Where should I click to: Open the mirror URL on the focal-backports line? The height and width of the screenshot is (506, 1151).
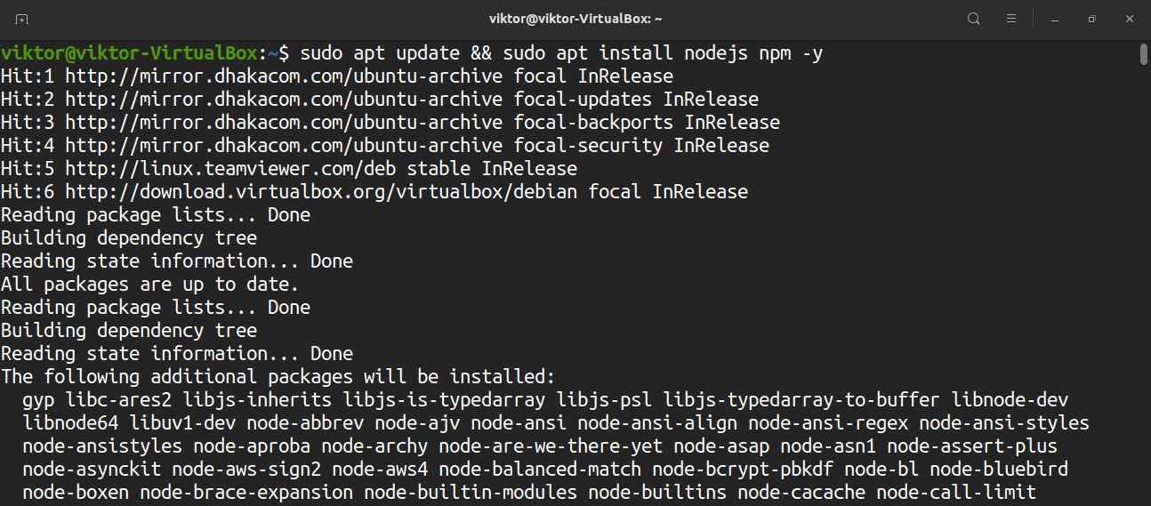coord(284,123)
